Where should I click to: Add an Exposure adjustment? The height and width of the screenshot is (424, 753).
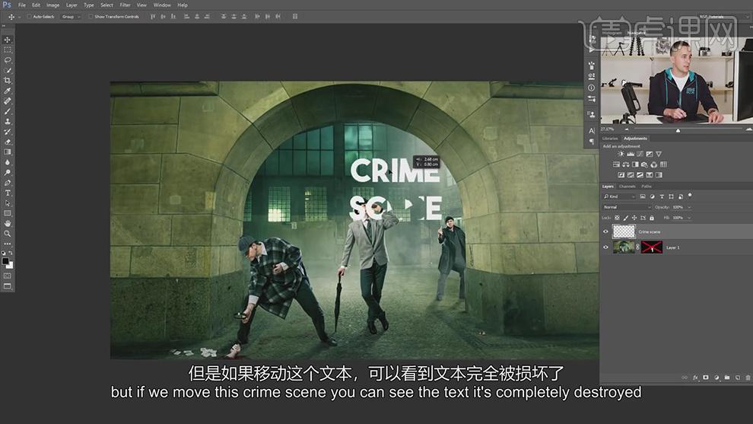point(650,154)
